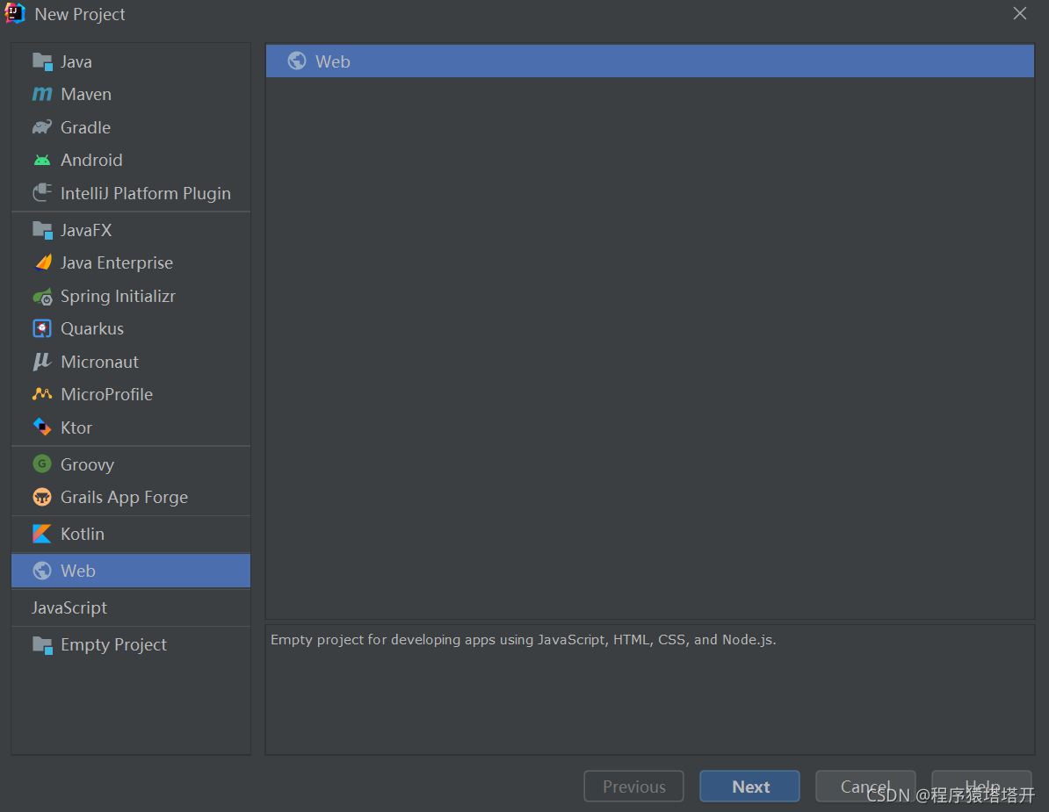The height and width of the screenshot is (812, 1049).
Task: Choose Spring Initializr generator
Action: point(130,296)
